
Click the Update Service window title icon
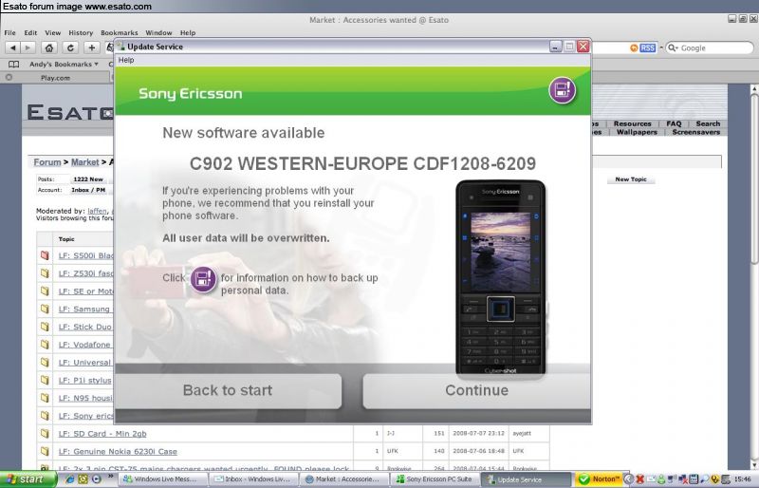pyautogui.click(x=121, y=47)
